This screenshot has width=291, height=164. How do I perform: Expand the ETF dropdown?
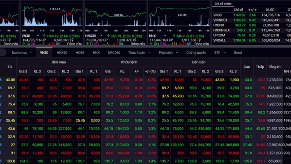[220, 53]
